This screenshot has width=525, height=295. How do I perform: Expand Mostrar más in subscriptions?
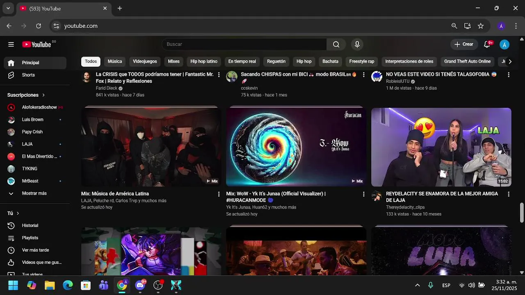click(x=35, y=193)
